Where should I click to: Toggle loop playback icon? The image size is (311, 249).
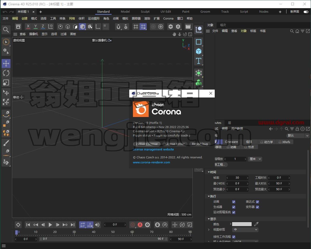click(83, 225)
